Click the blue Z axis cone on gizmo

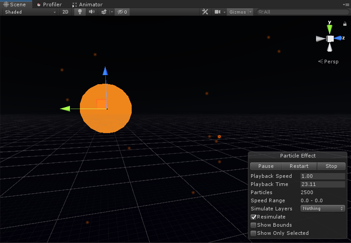[339, 38]
